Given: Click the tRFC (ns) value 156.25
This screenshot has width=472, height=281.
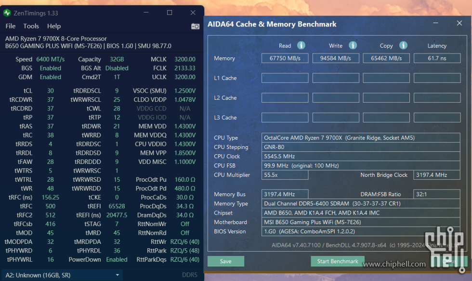Looking at the screenshot, I should tap(50, 197).
